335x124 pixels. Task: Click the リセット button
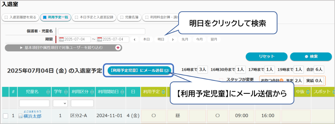[267, 57]
